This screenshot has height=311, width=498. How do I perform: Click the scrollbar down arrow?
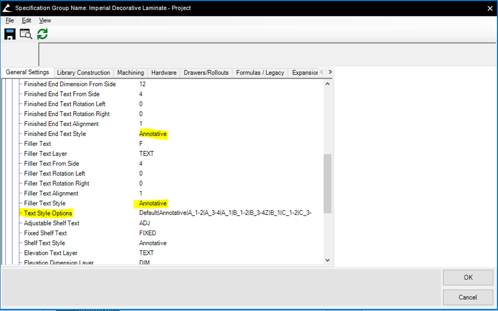(328, 260)
